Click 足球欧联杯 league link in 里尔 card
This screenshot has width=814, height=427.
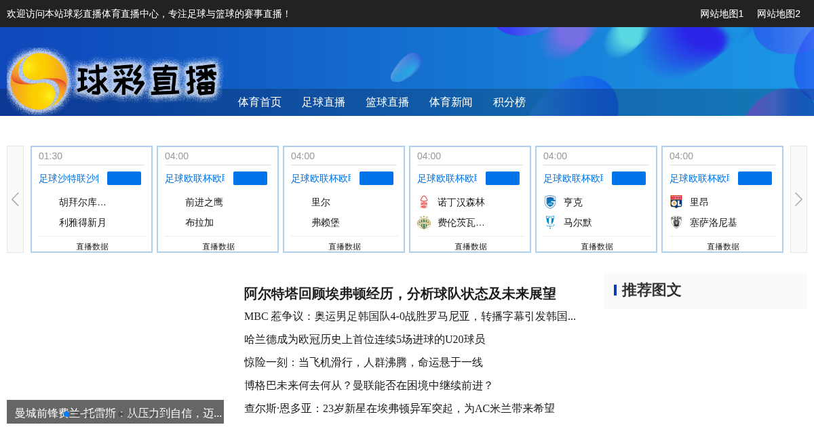321,178
